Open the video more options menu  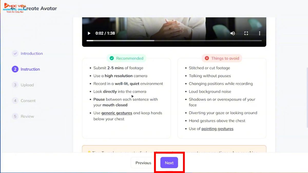coord(259,33)
